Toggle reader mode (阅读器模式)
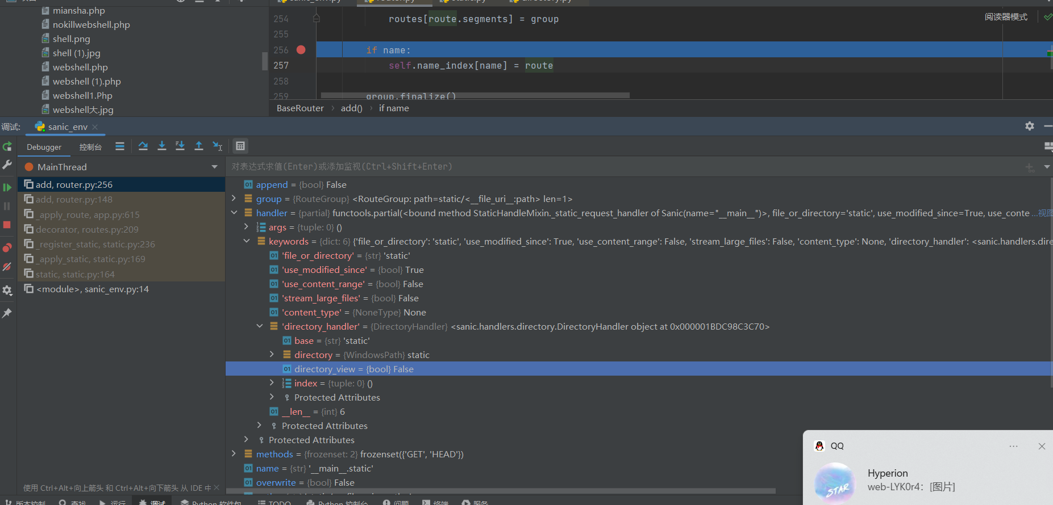The width and height of the screenshot is (1053, 505). 1006,17
